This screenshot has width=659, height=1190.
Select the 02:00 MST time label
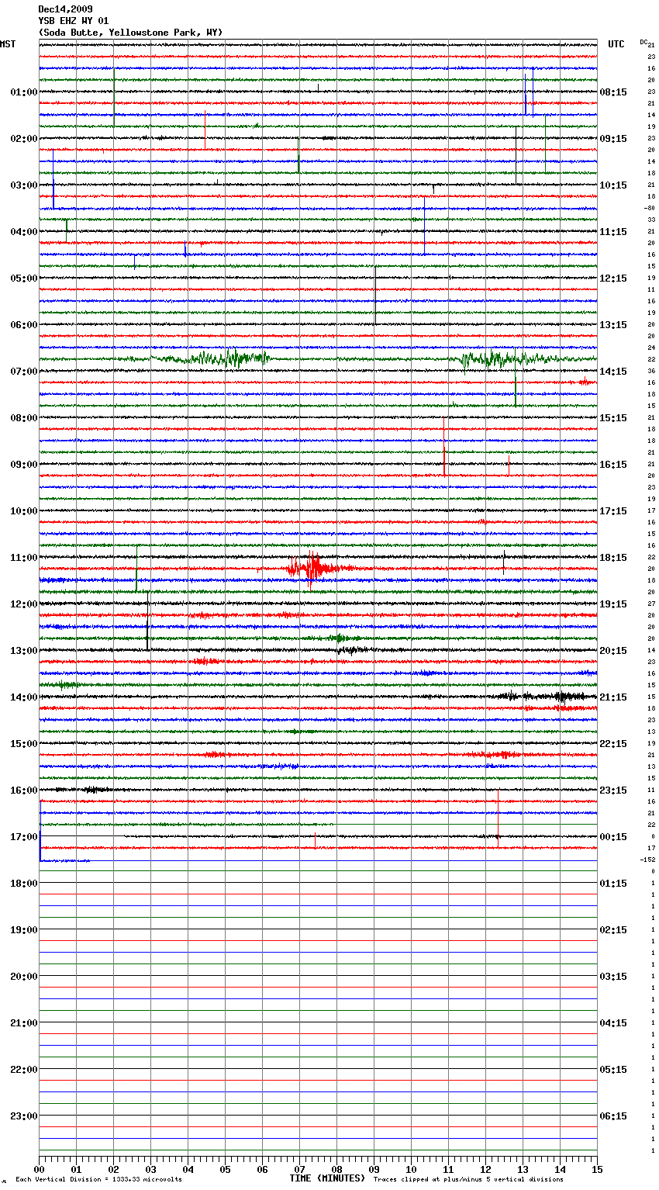pyautogui.click(x=24, y=139)
